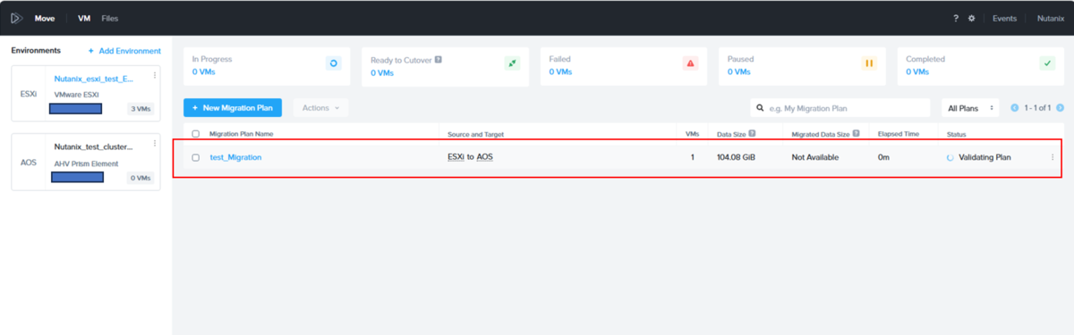The image size is (1074, 335).
Task: Open Nutanix_esxi_test_E... environment link
Action: click(x=94, y=79)
